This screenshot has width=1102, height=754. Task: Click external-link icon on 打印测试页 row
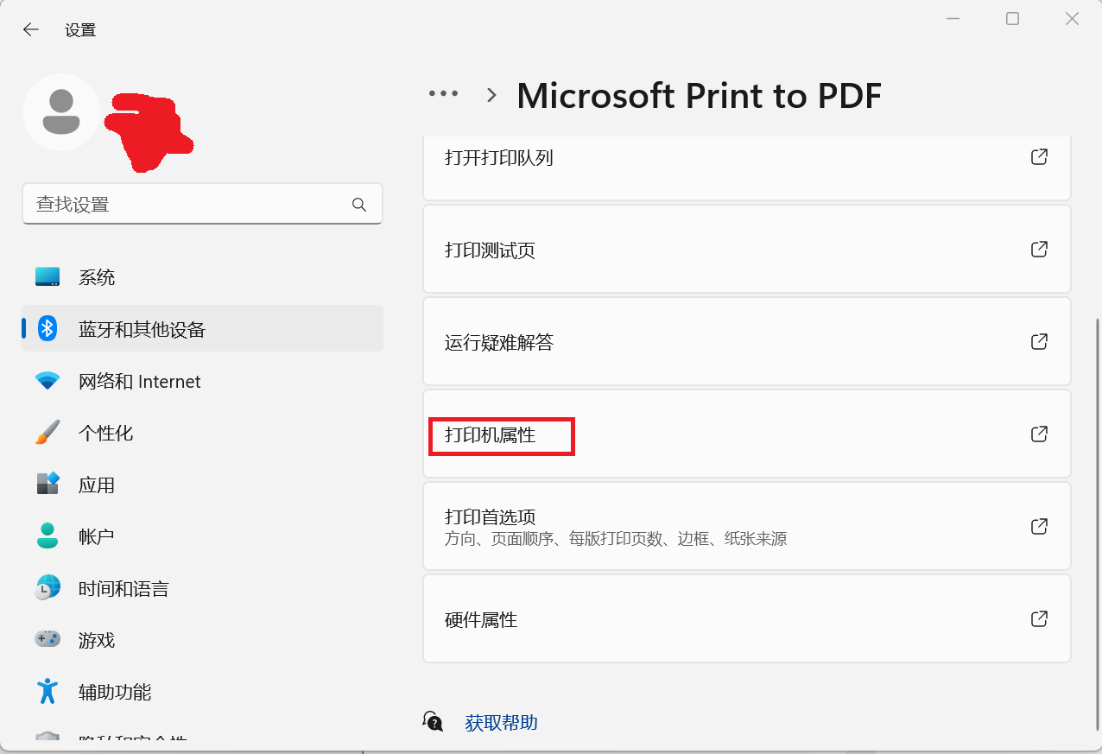(x=1040, y=250)
